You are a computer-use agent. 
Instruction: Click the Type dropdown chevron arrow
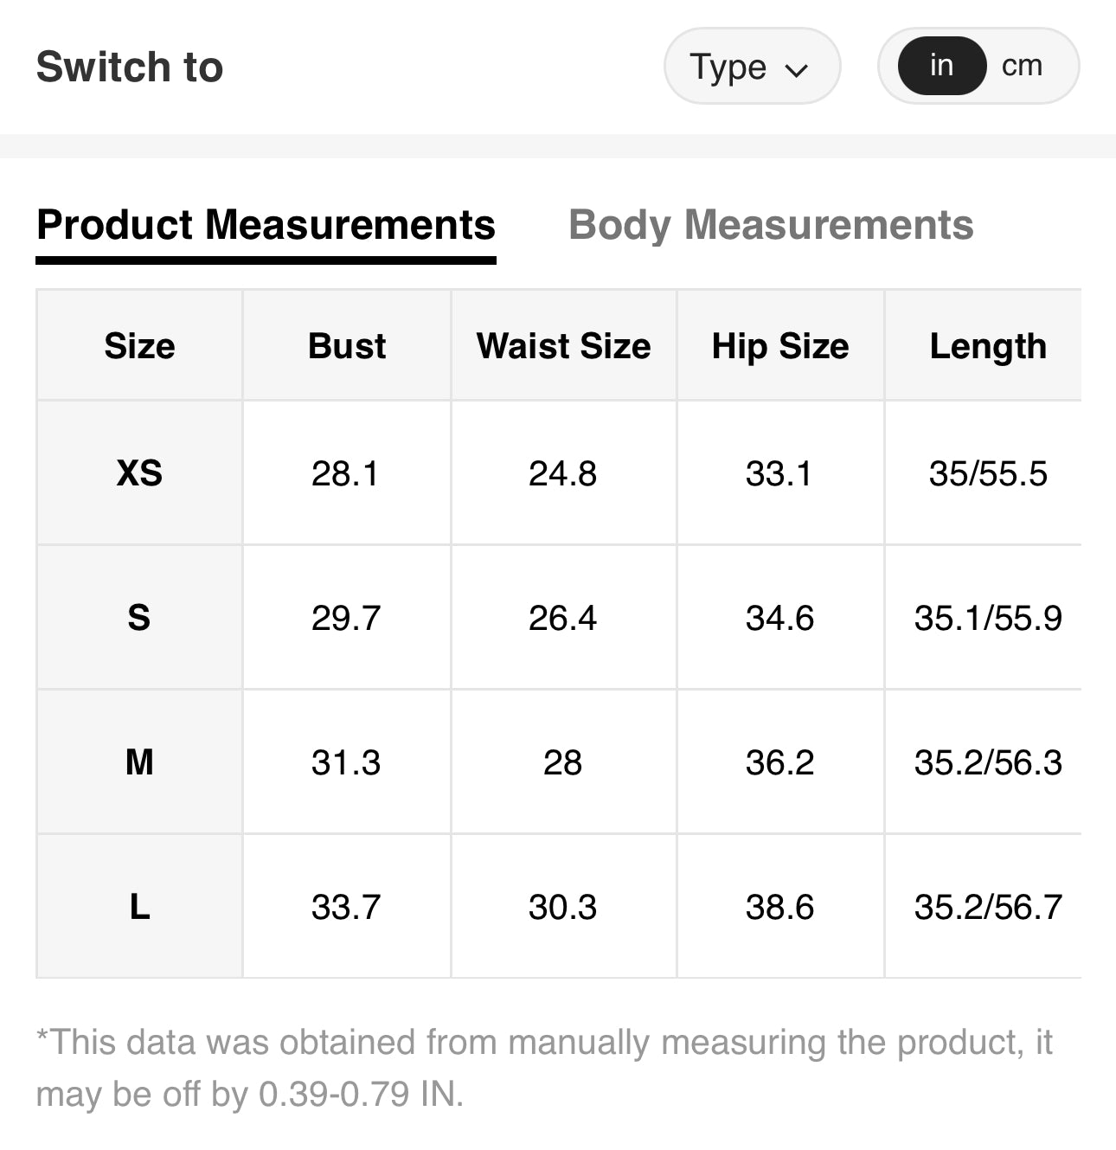coord(796,69)
